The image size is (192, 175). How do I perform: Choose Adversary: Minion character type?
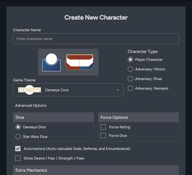point(130,69)
